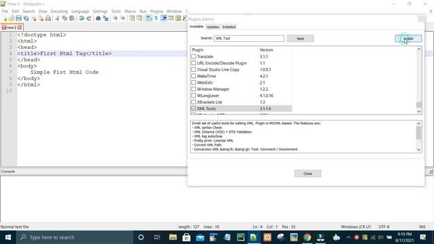
Task: Check the URL Encode/Decode Plugin checkbox
Action: tap(194, 63)
